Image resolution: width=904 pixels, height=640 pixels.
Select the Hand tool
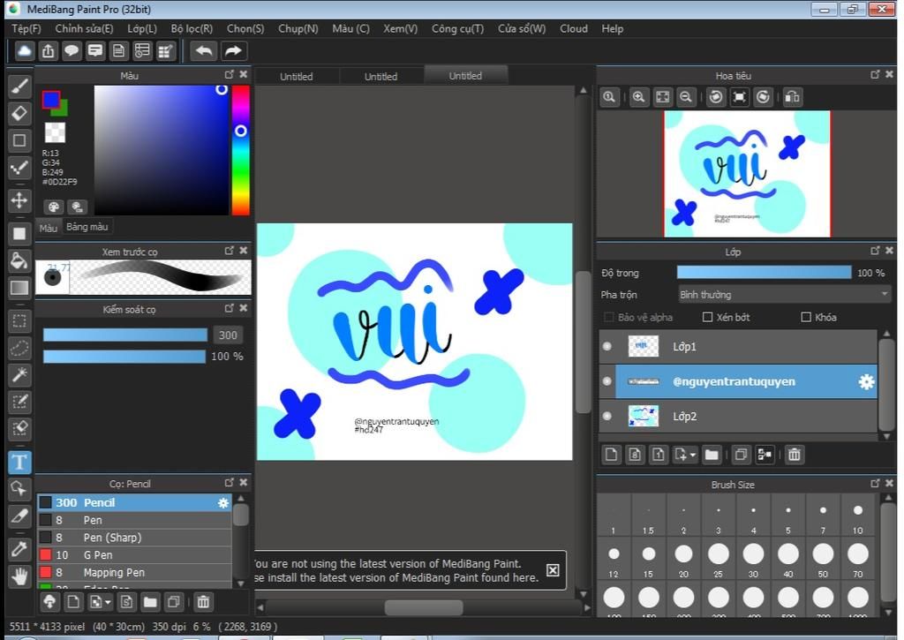click(19, 576)
